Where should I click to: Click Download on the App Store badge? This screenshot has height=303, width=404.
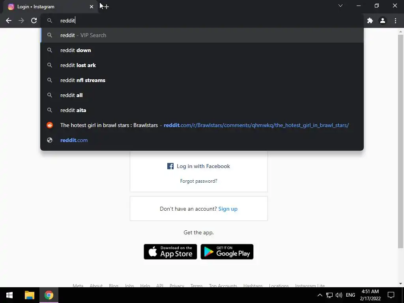(x=170, y=252)
